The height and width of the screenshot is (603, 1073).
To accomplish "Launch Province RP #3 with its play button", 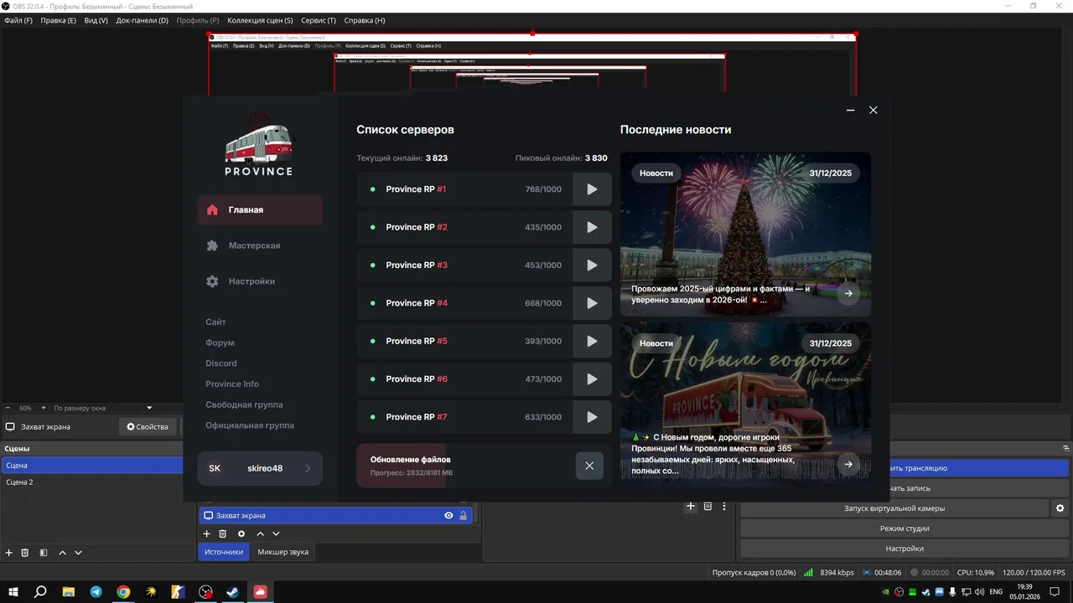I will point(592,265).
